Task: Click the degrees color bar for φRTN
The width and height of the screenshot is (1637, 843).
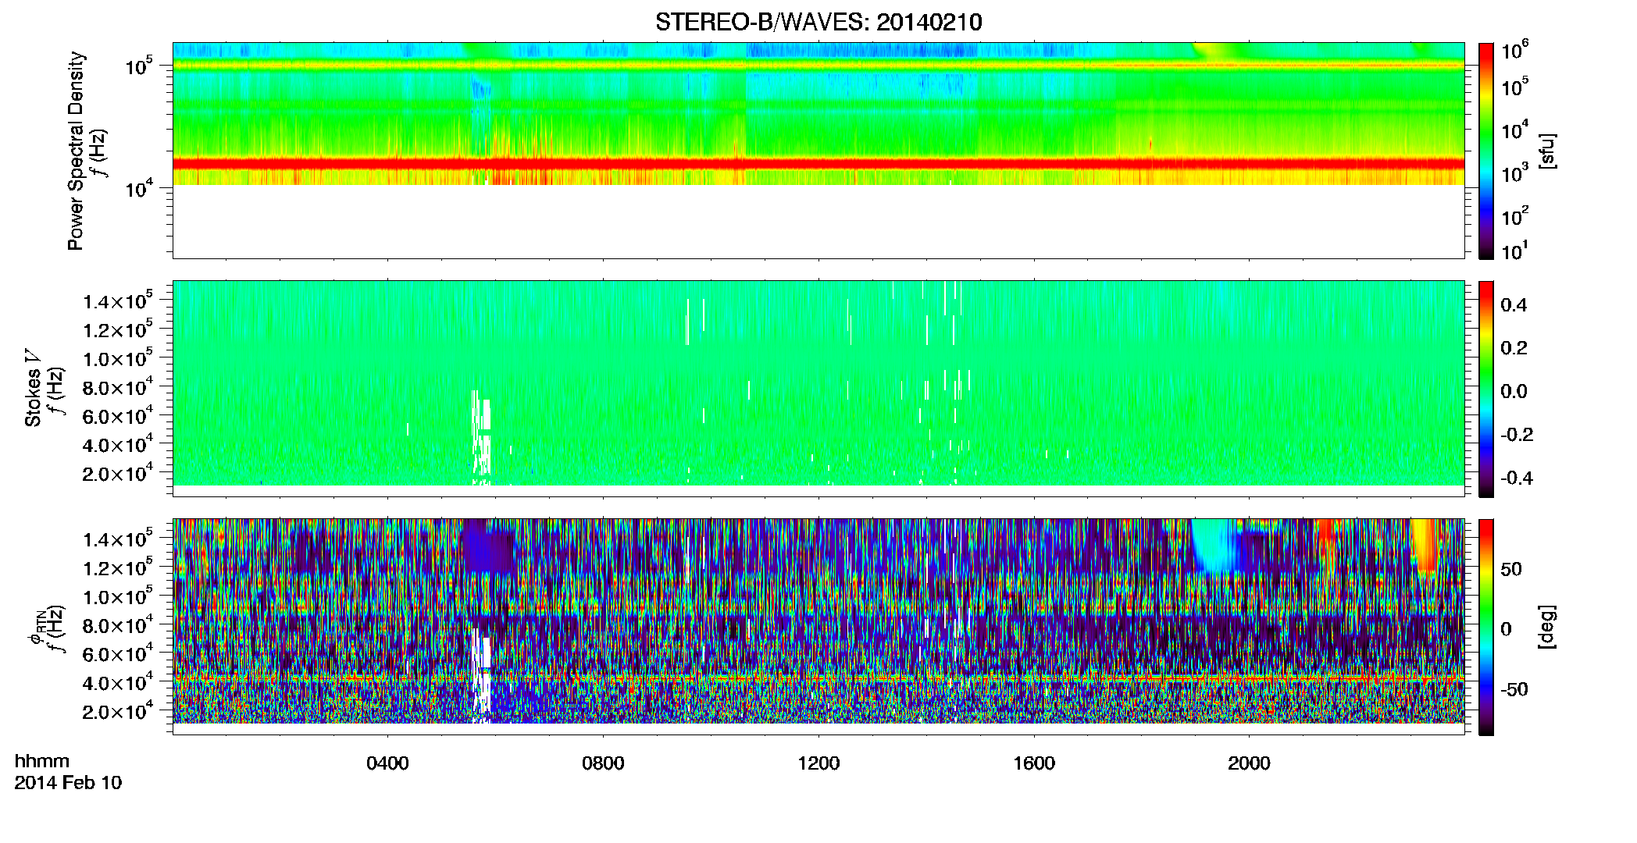Action: pyautogui.click(x=1486, y=627)
